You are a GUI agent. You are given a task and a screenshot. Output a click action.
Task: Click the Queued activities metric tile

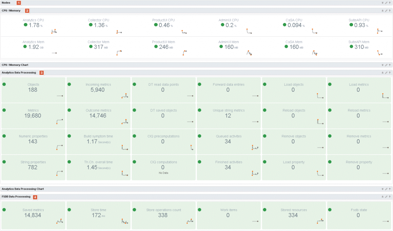228,142
